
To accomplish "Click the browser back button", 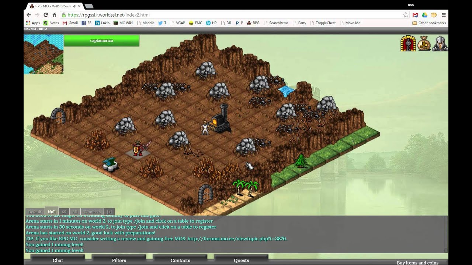I will (x=29, y=15).
